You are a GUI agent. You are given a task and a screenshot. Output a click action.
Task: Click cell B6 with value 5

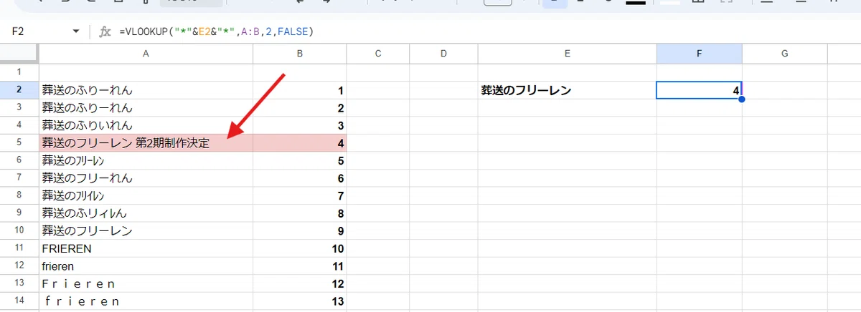coord(300,160)
